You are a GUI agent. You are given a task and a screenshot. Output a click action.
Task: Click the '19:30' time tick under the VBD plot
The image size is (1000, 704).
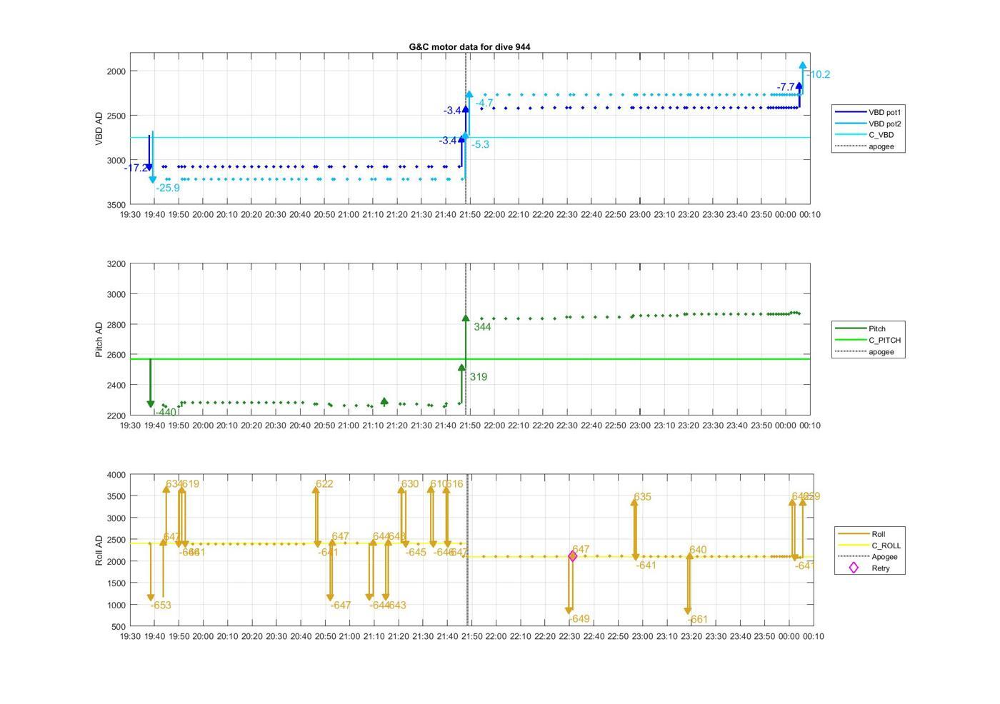(130, 214)
